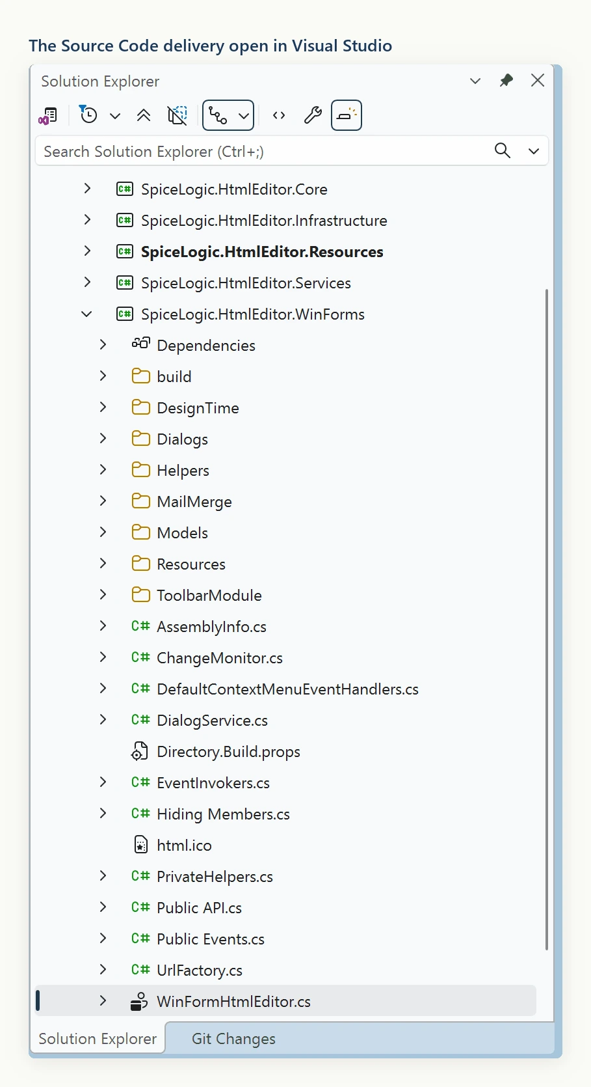Click the html.ico file icon

(x=140, y=845)
